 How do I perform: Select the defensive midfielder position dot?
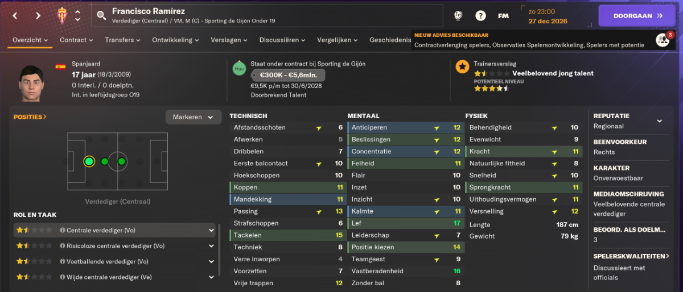105,161
